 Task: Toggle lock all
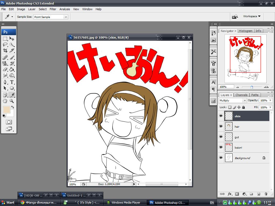coord(243,107)
